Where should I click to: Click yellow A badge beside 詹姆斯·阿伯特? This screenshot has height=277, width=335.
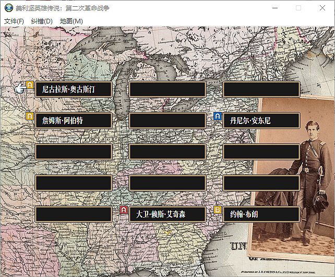coord(30,116)
